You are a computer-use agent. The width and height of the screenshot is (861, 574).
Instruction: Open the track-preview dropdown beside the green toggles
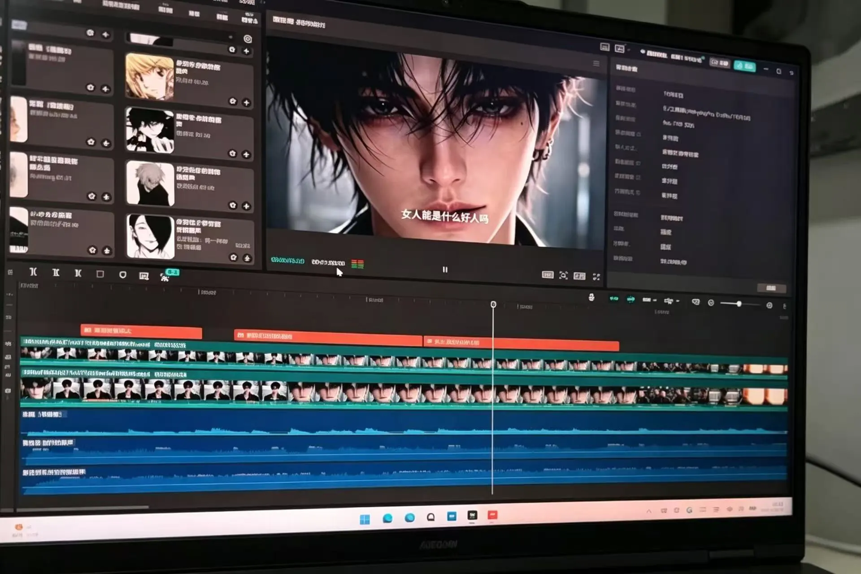coord(649,300)
